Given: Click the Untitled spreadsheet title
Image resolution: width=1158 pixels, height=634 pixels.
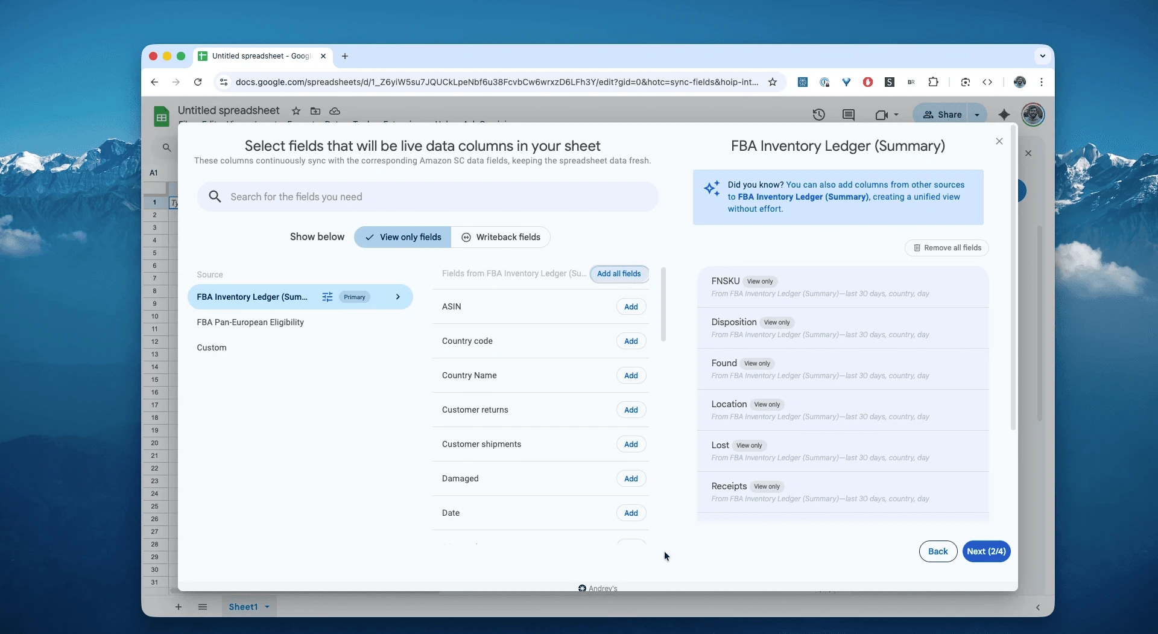Looking at the screenshot, I should [229, 110].
